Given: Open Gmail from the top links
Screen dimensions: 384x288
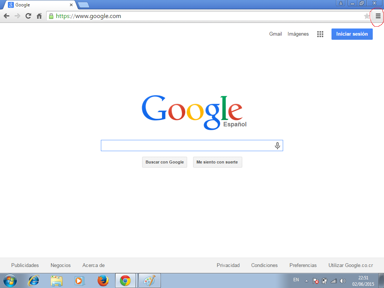Looking at the screenshot, I should [275, 34].
